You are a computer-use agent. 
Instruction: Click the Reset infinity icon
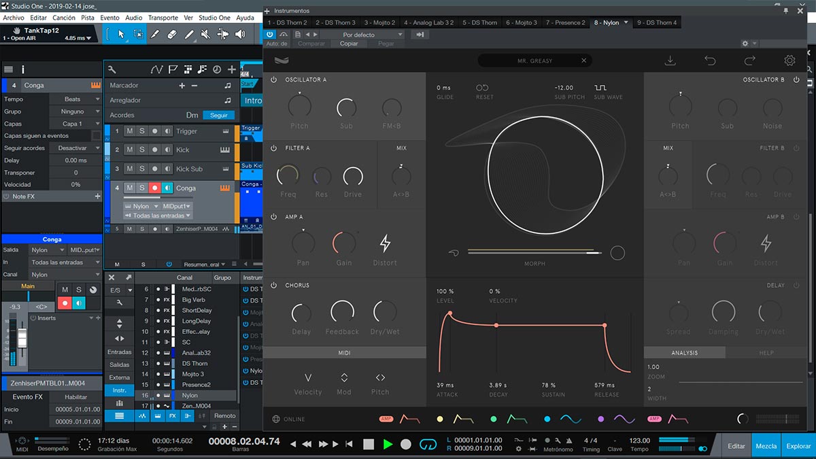482,88
